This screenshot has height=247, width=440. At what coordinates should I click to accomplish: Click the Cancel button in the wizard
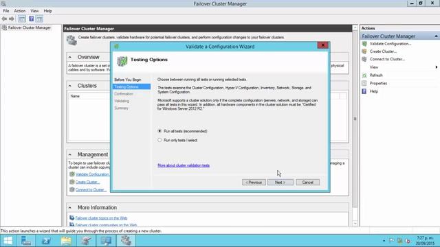[x=307, y=183]
